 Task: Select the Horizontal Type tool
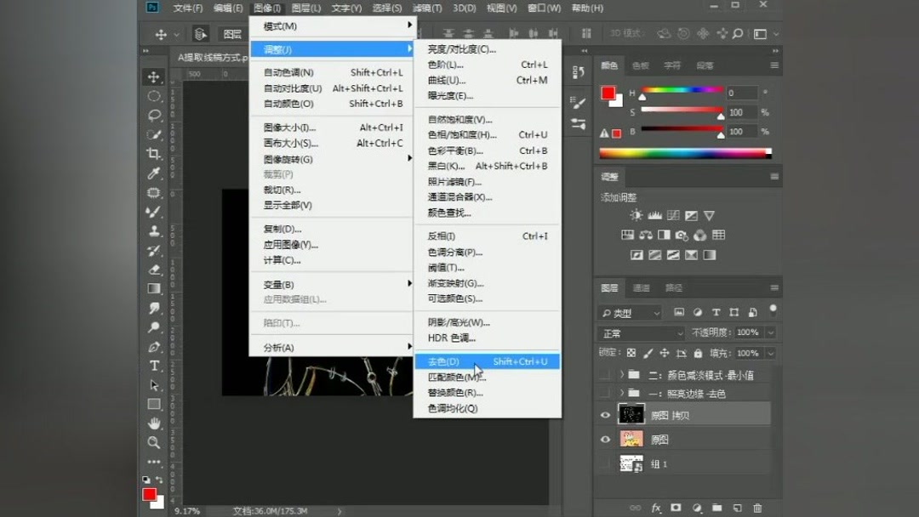(154, 366)
